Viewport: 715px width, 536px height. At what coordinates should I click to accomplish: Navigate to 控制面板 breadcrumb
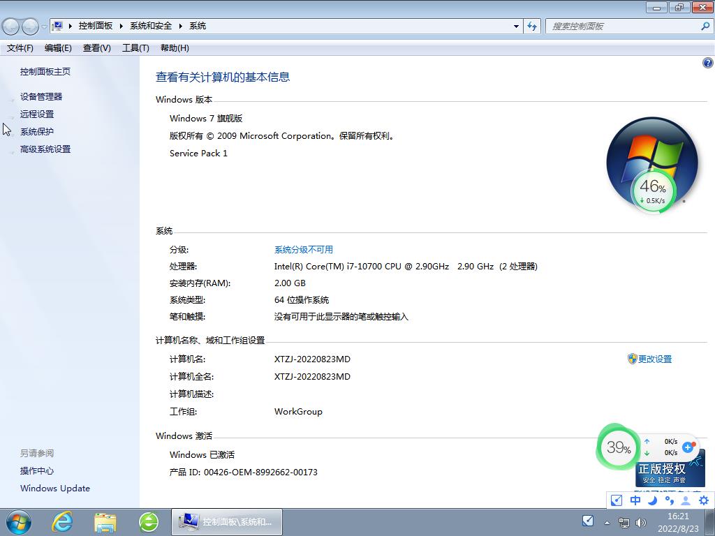click(96, 26)
